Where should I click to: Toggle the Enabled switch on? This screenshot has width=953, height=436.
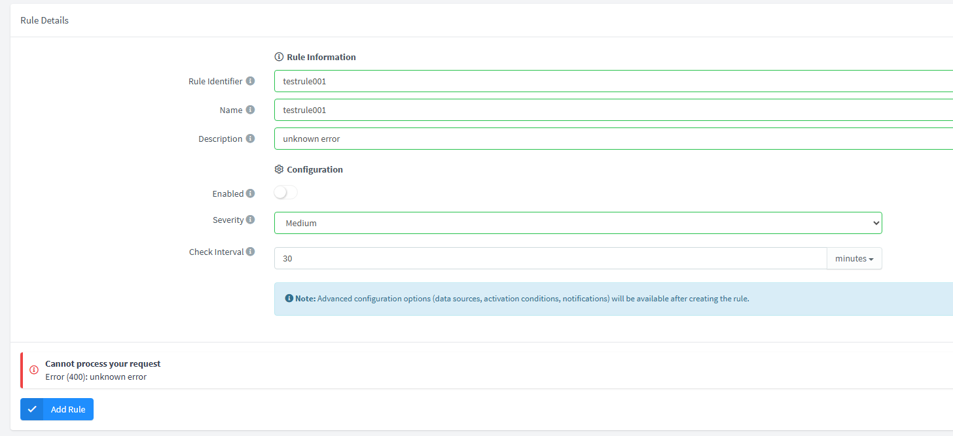285,193
